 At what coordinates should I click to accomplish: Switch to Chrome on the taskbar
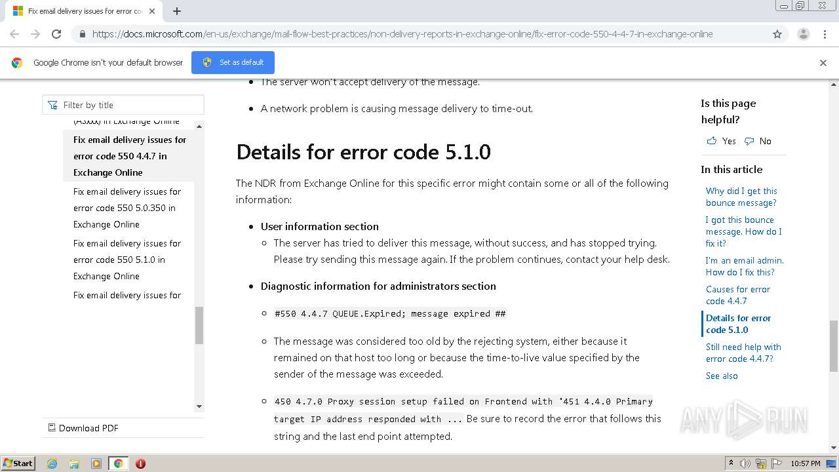[x=119, y=463]
